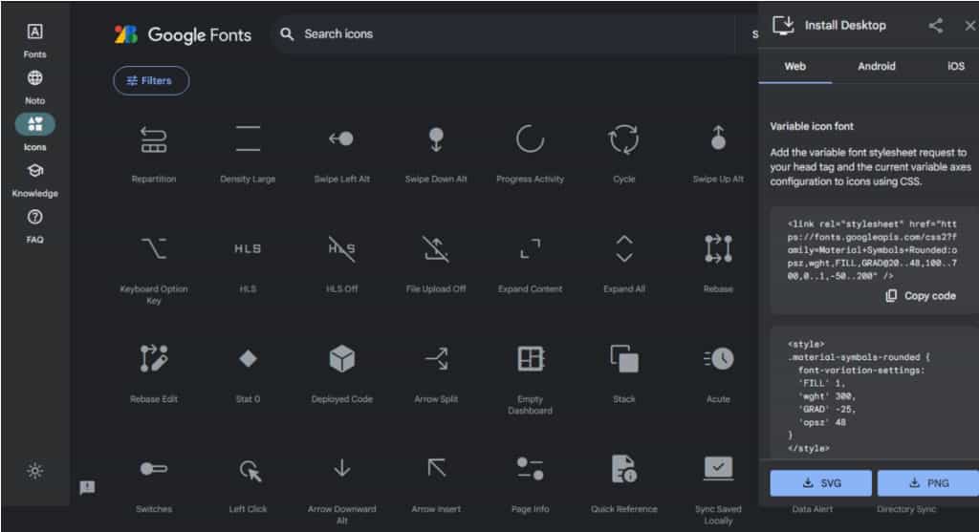
Task: Choose the Swipe Left Alt icon
Action: (341, 138)
